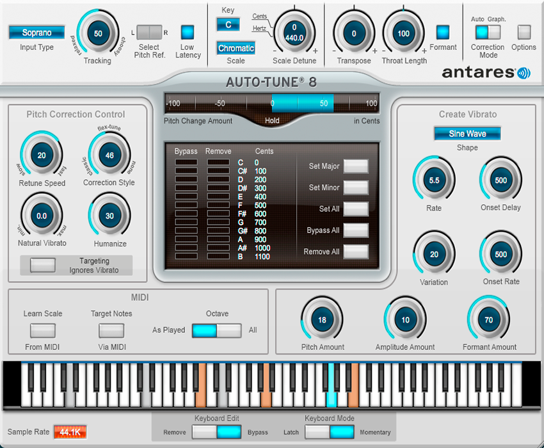Toggle Remove for note B
The width and height of the screenshot is (544, 448).
[218, 256]
